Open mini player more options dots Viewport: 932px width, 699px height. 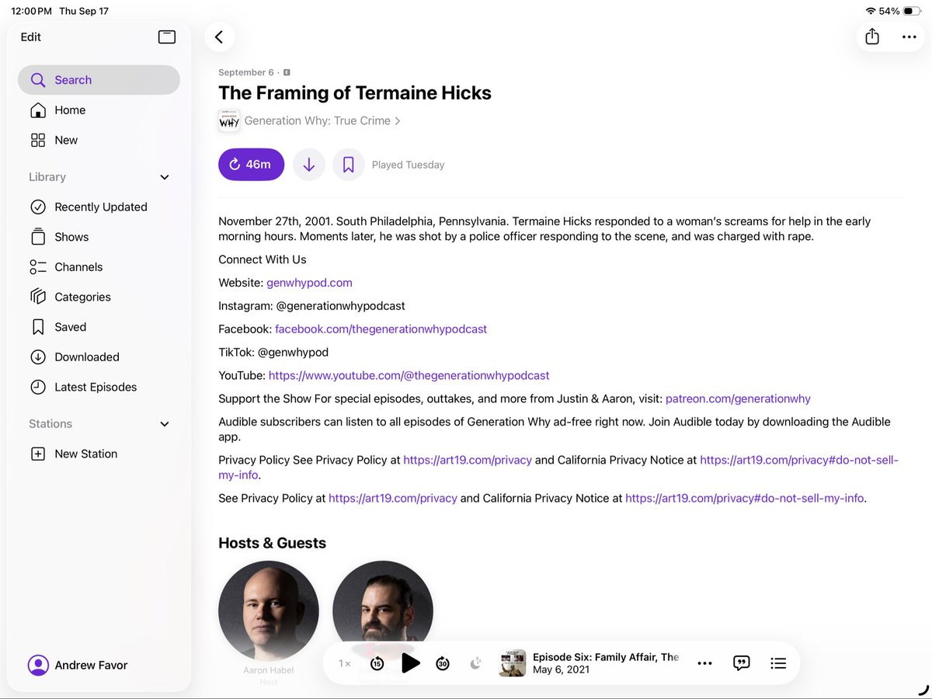pos(704,663)
